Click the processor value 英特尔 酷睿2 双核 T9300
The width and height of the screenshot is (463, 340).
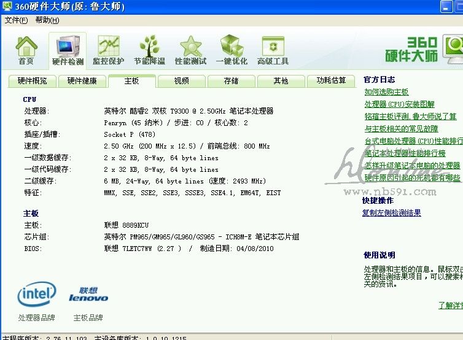pos(189,111)
